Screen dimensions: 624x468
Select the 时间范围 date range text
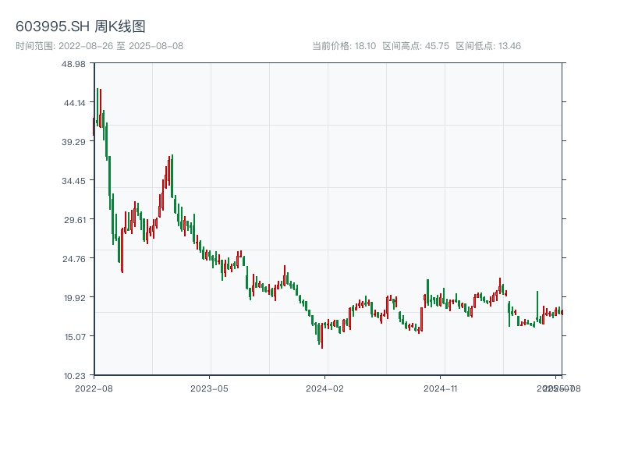(99, 46)
